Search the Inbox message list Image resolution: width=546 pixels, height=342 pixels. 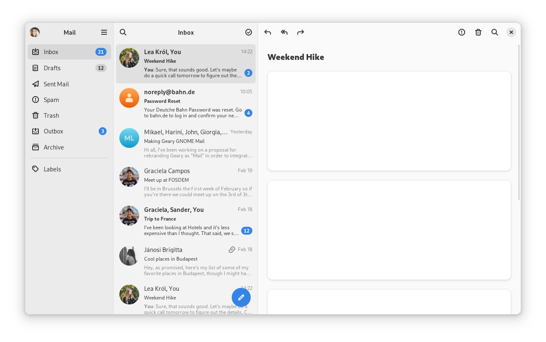click(123, 32)
